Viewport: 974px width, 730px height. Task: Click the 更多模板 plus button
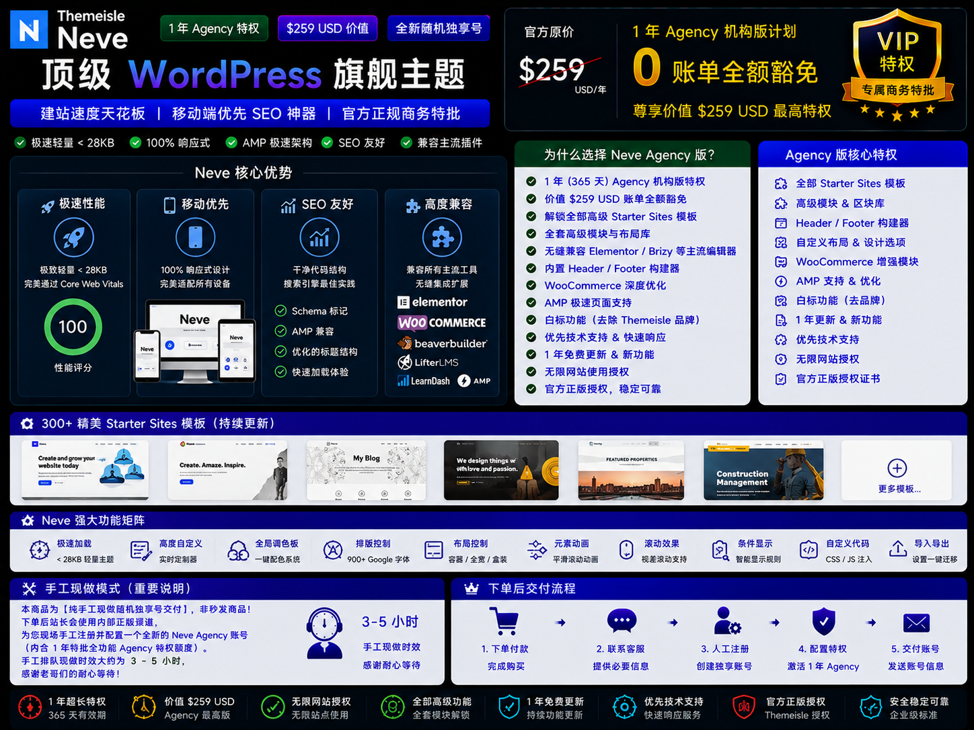pos(897,468)
